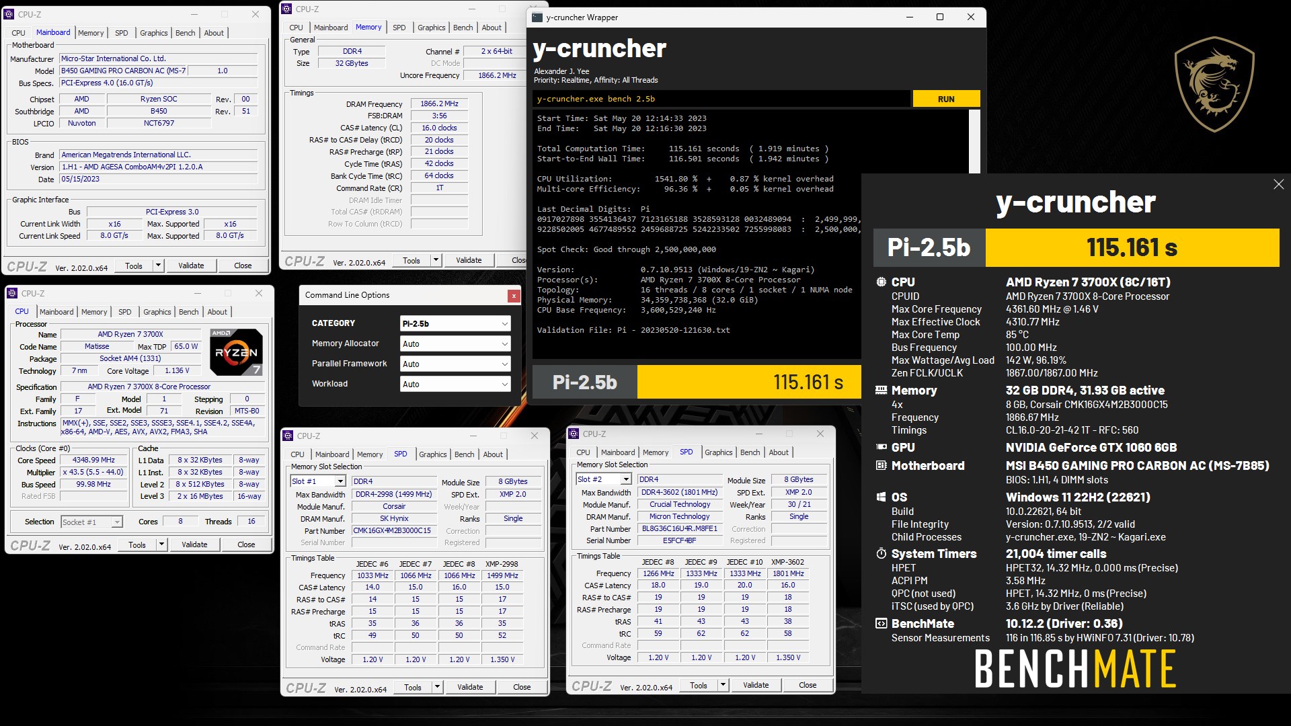Click the BIOS Date value 05/15/2023
The height and width of the screenshot is (726, 1291).
point(159,179)
